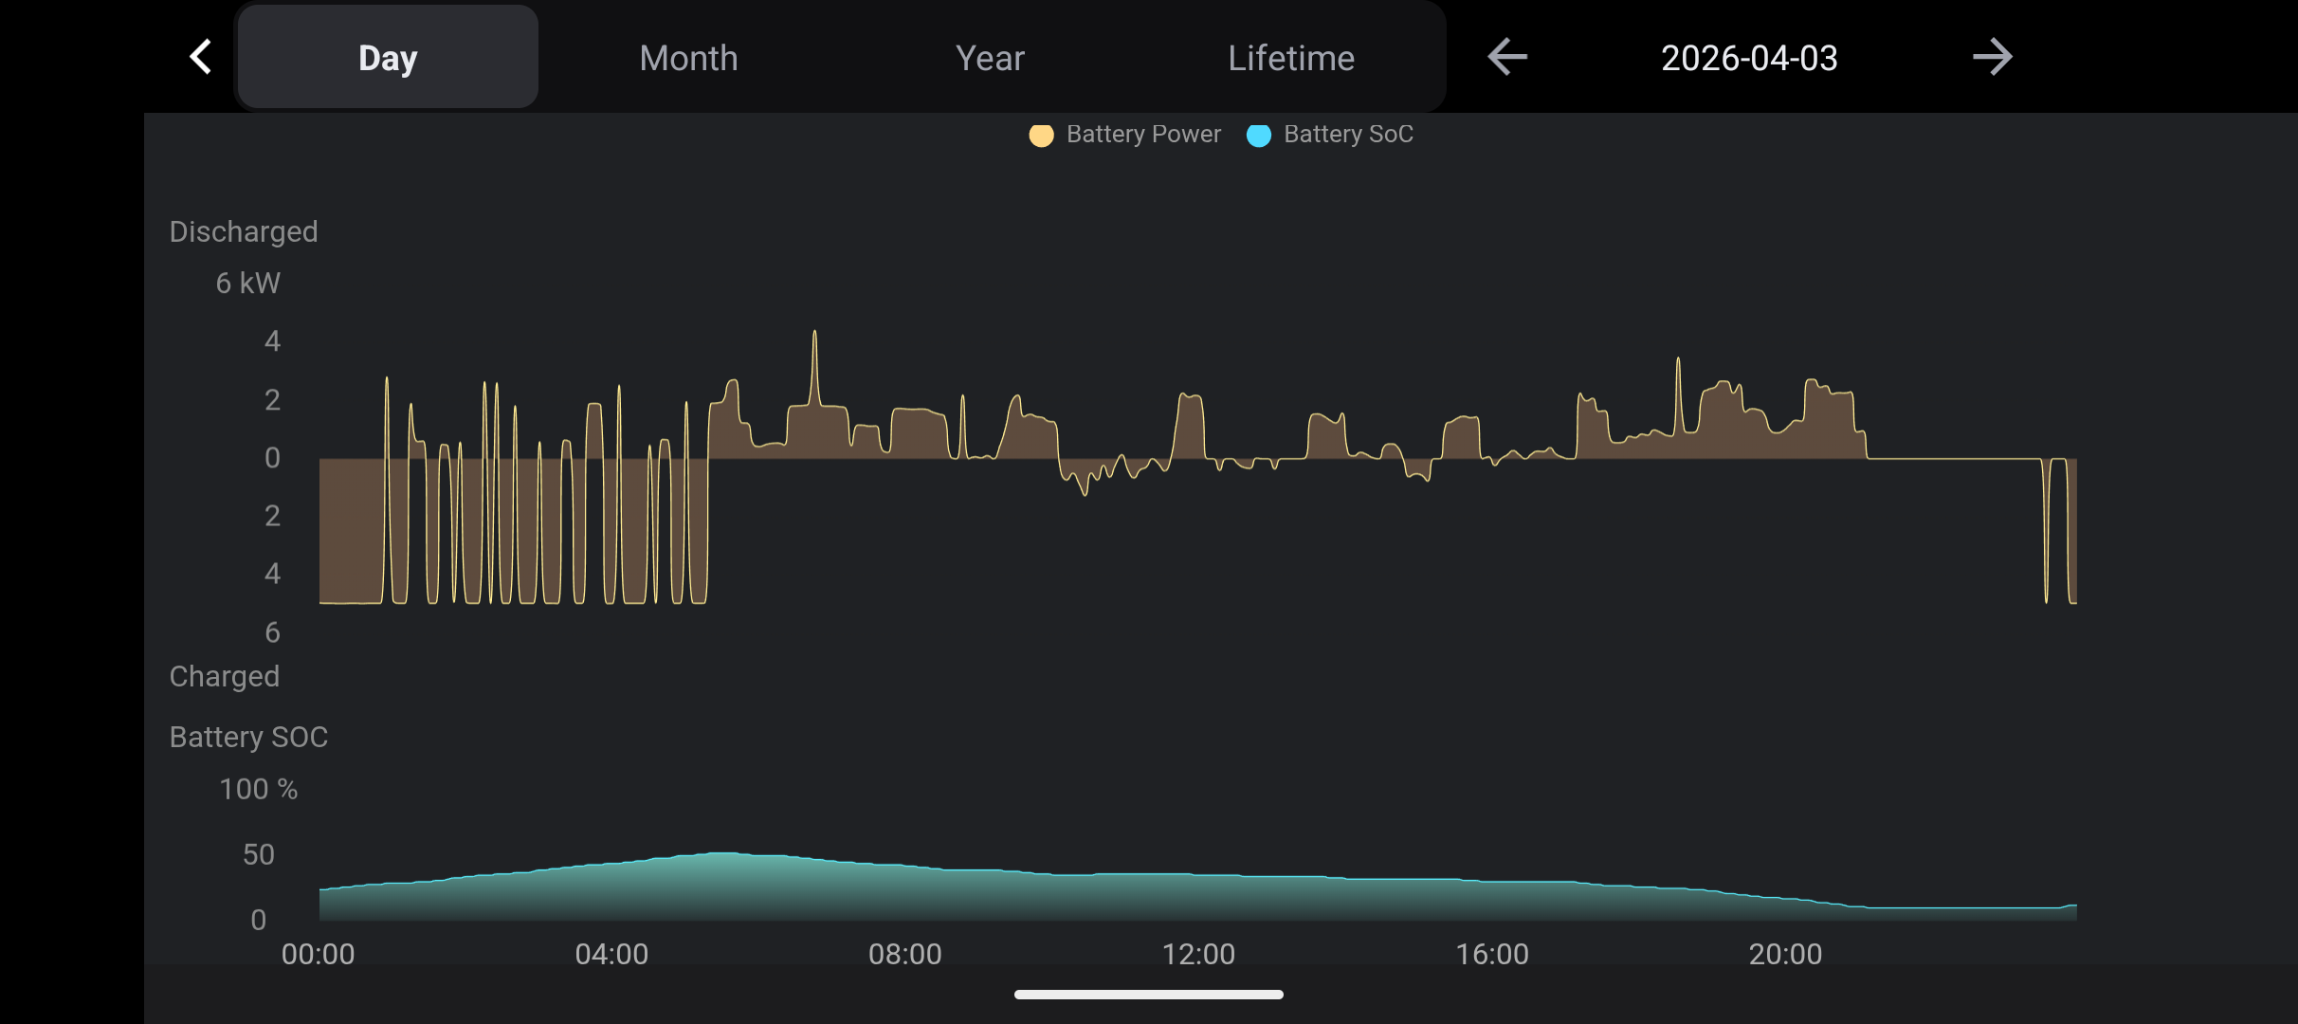Go to next day arrow
Screen dimensions: 2298x1024
(1992, 57)
